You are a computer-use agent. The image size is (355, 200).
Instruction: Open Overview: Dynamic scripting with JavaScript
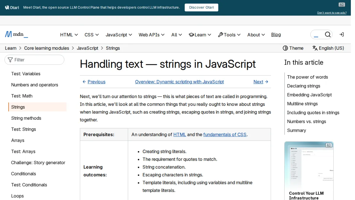(180, 82)
